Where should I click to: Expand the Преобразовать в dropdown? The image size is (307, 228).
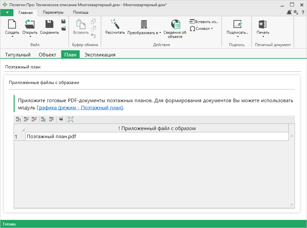point(160,33)
